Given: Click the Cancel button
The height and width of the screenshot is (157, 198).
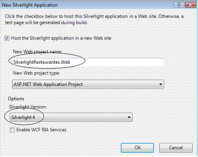Looking at the screenshot, I should (176, 148).
